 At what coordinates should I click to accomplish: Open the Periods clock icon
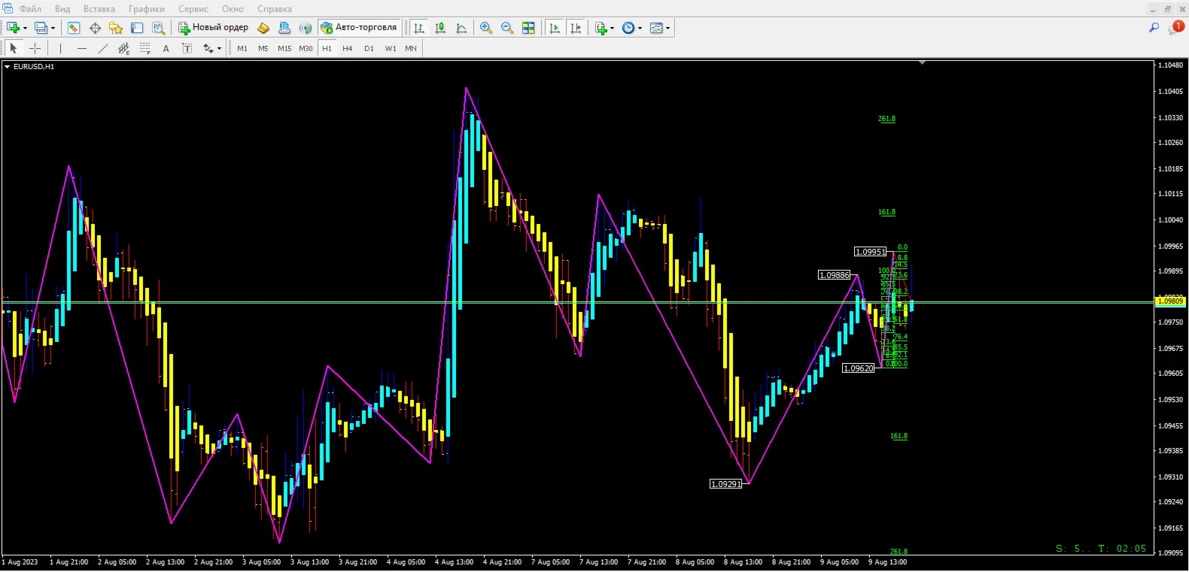(x=628, y=28)
